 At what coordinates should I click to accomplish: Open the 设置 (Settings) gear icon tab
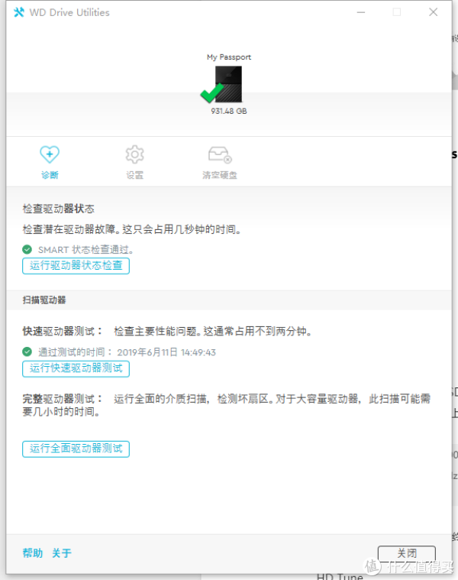tap(134, 162)
